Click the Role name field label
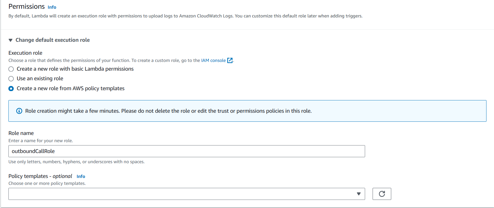 pos(21,133)
